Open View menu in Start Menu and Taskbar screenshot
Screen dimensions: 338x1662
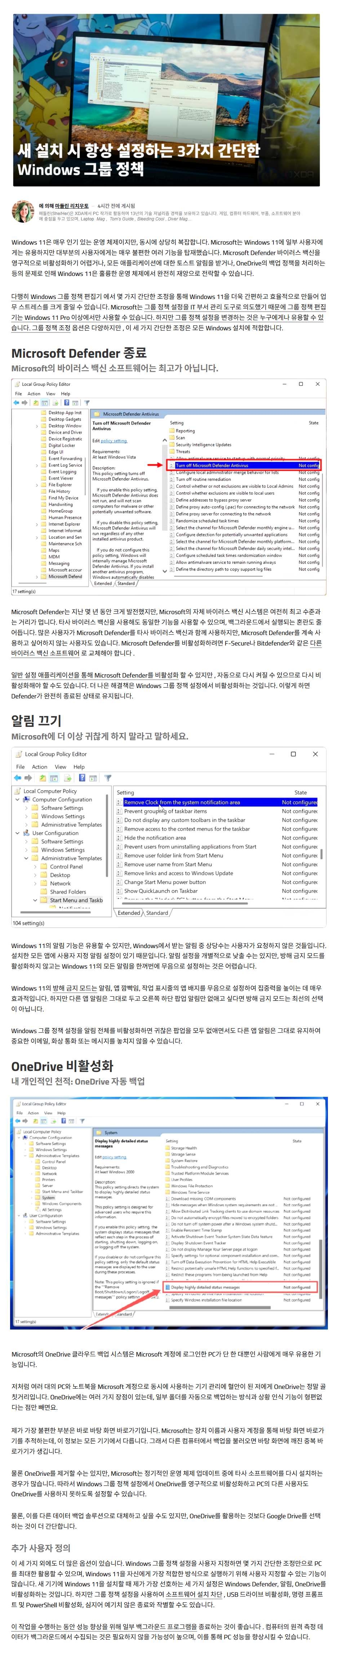[61, 767]
